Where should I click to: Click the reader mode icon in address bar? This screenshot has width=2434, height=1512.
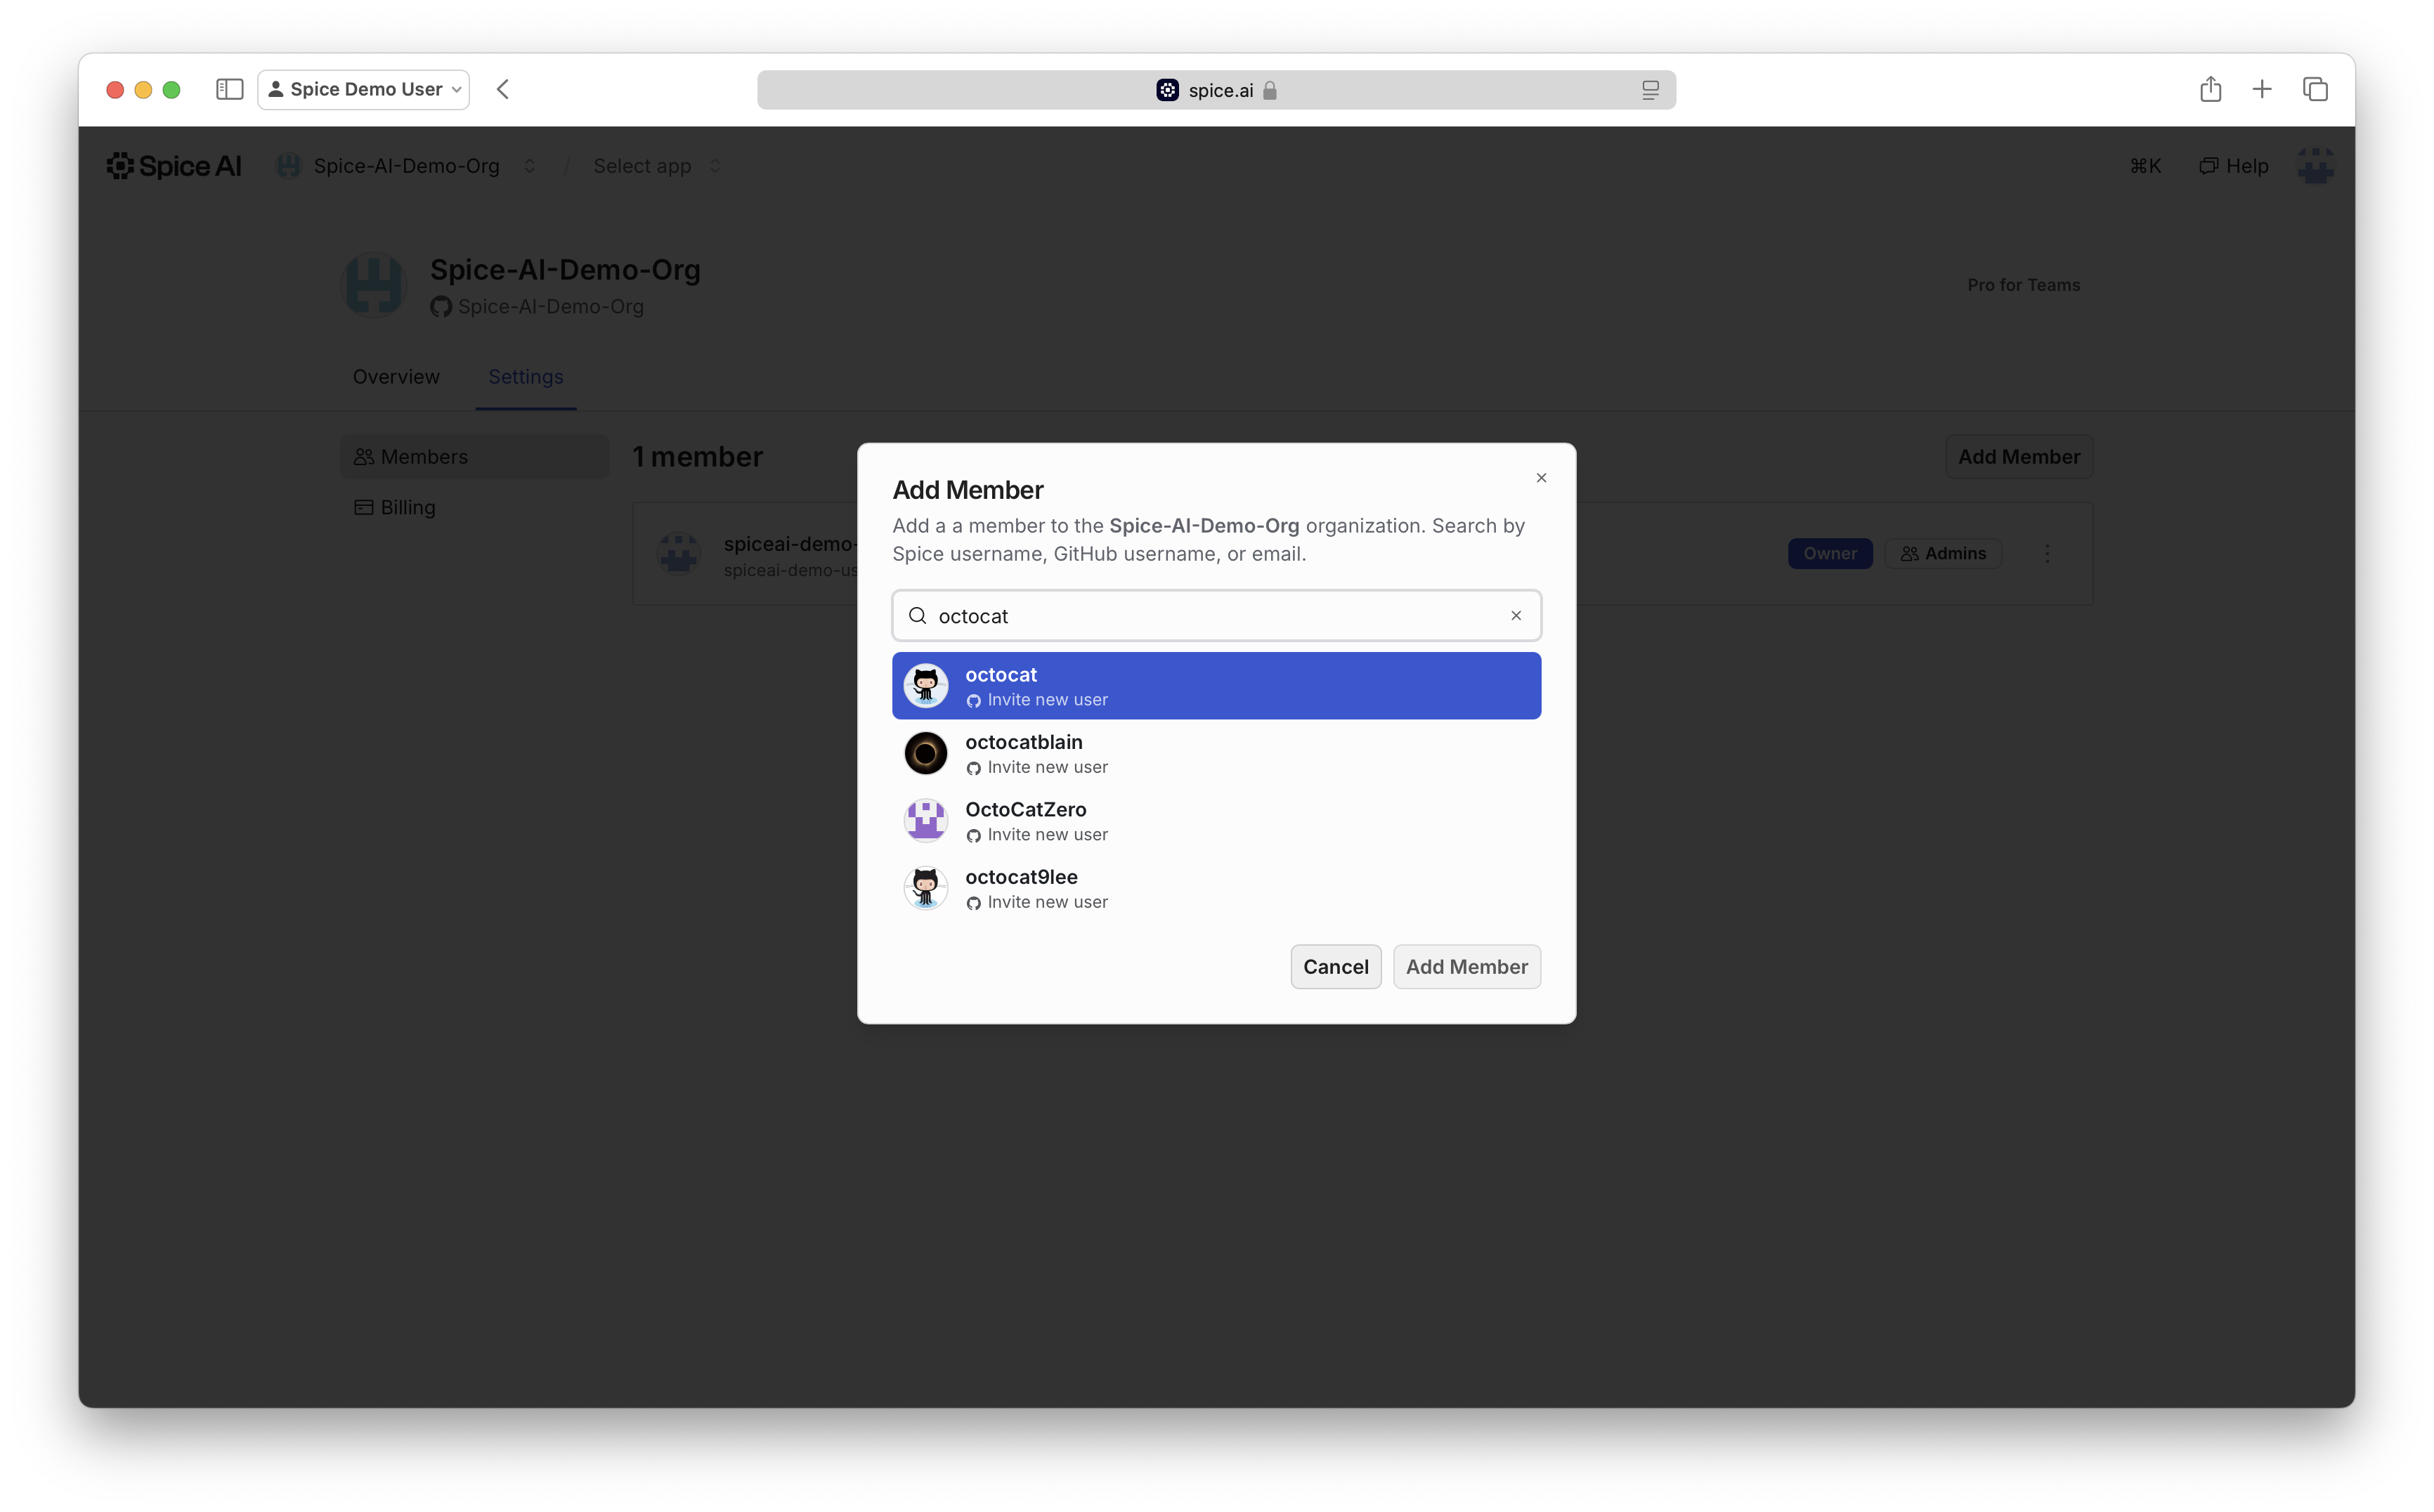tap(1650, 90)
